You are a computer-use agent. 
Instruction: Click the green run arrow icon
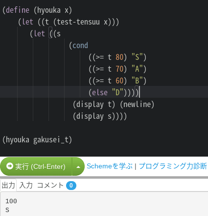click(10, 166)
